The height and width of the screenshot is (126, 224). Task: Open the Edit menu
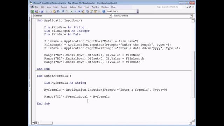(42, 7)
